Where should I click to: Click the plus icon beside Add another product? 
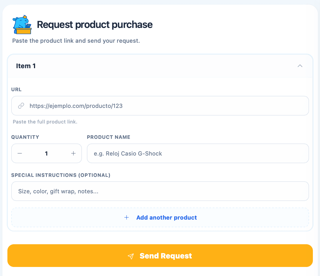click(127, 217)
